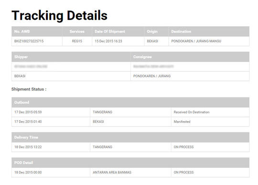The image size is (258, 185).
Task: Click the Consignee header
Action: [x=142, y=57]
